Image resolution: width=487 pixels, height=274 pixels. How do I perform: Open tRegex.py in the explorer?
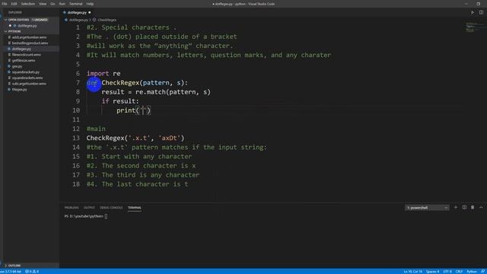(19, 90)
